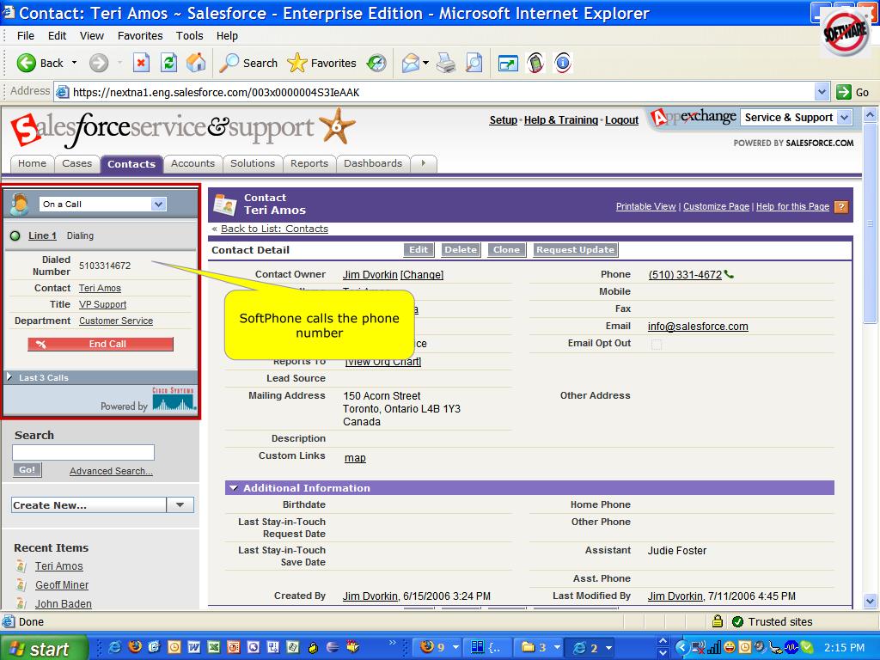Click the SoftPhone agent headset icon

pos(19,205)
